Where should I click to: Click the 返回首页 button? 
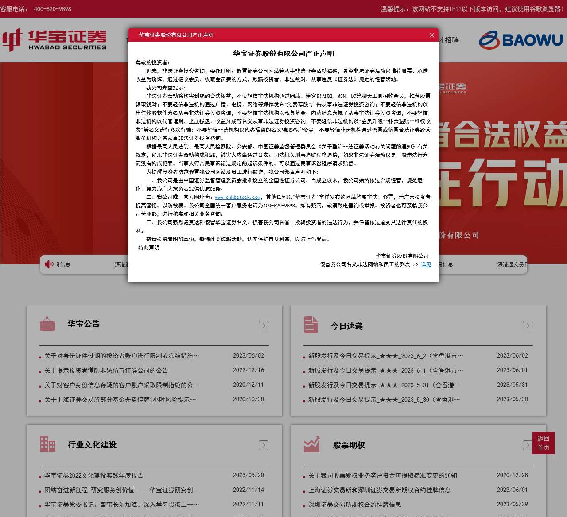544,443
